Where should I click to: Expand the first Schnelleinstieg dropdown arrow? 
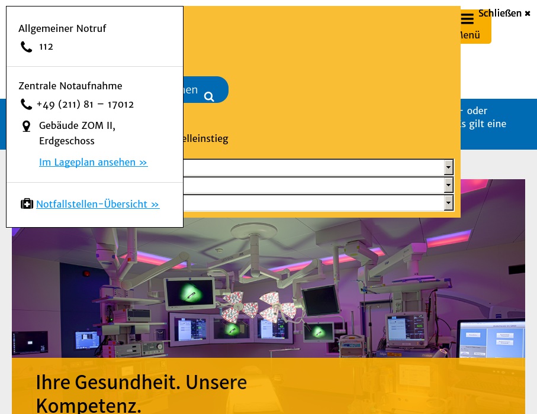coord(448,168)
